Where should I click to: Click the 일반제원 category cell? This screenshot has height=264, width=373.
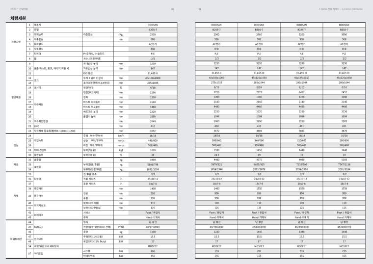pyautogui.click(x=16, y=98)
